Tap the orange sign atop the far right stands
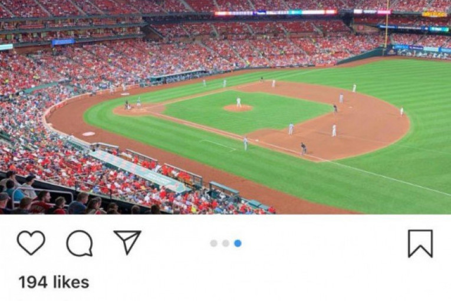The image size is (451, 301). (x=434, y=14)
